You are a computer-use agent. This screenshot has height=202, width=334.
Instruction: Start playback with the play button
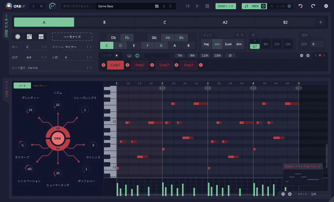(x=197, y=6)
